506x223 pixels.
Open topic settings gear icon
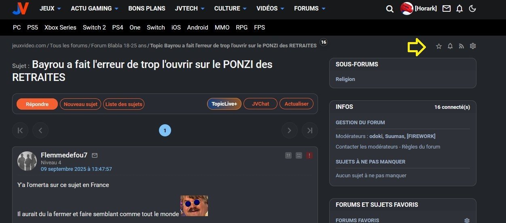point(473,46)
